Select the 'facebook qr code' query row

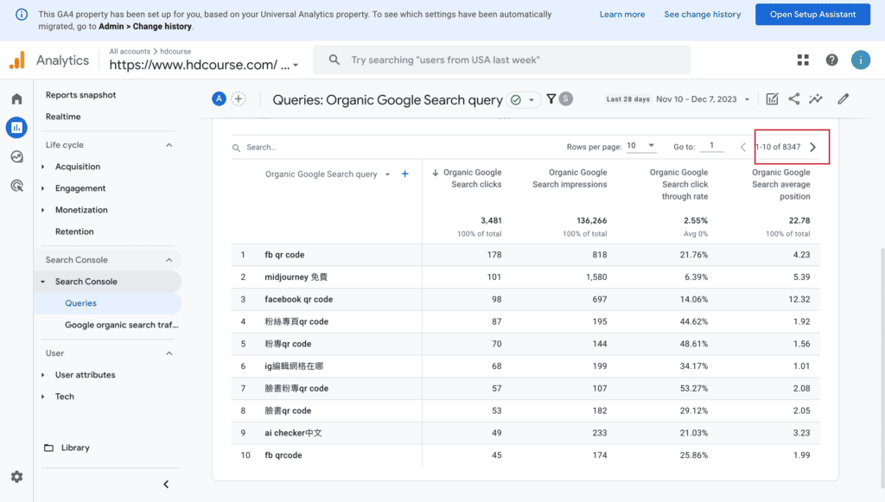(x=525, y=300)
